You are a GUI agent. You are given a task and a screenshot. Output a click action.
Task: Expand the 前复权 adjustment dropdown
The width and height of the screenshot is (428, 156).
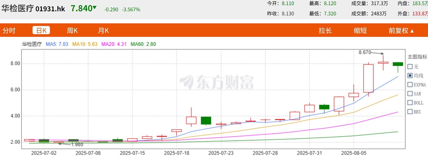401,30
